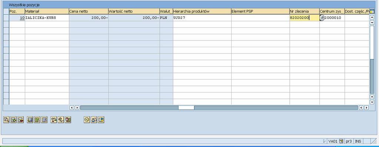379x147 pixels.
Task: Click the Cena netto column header
Action: (x=89, y=11)
